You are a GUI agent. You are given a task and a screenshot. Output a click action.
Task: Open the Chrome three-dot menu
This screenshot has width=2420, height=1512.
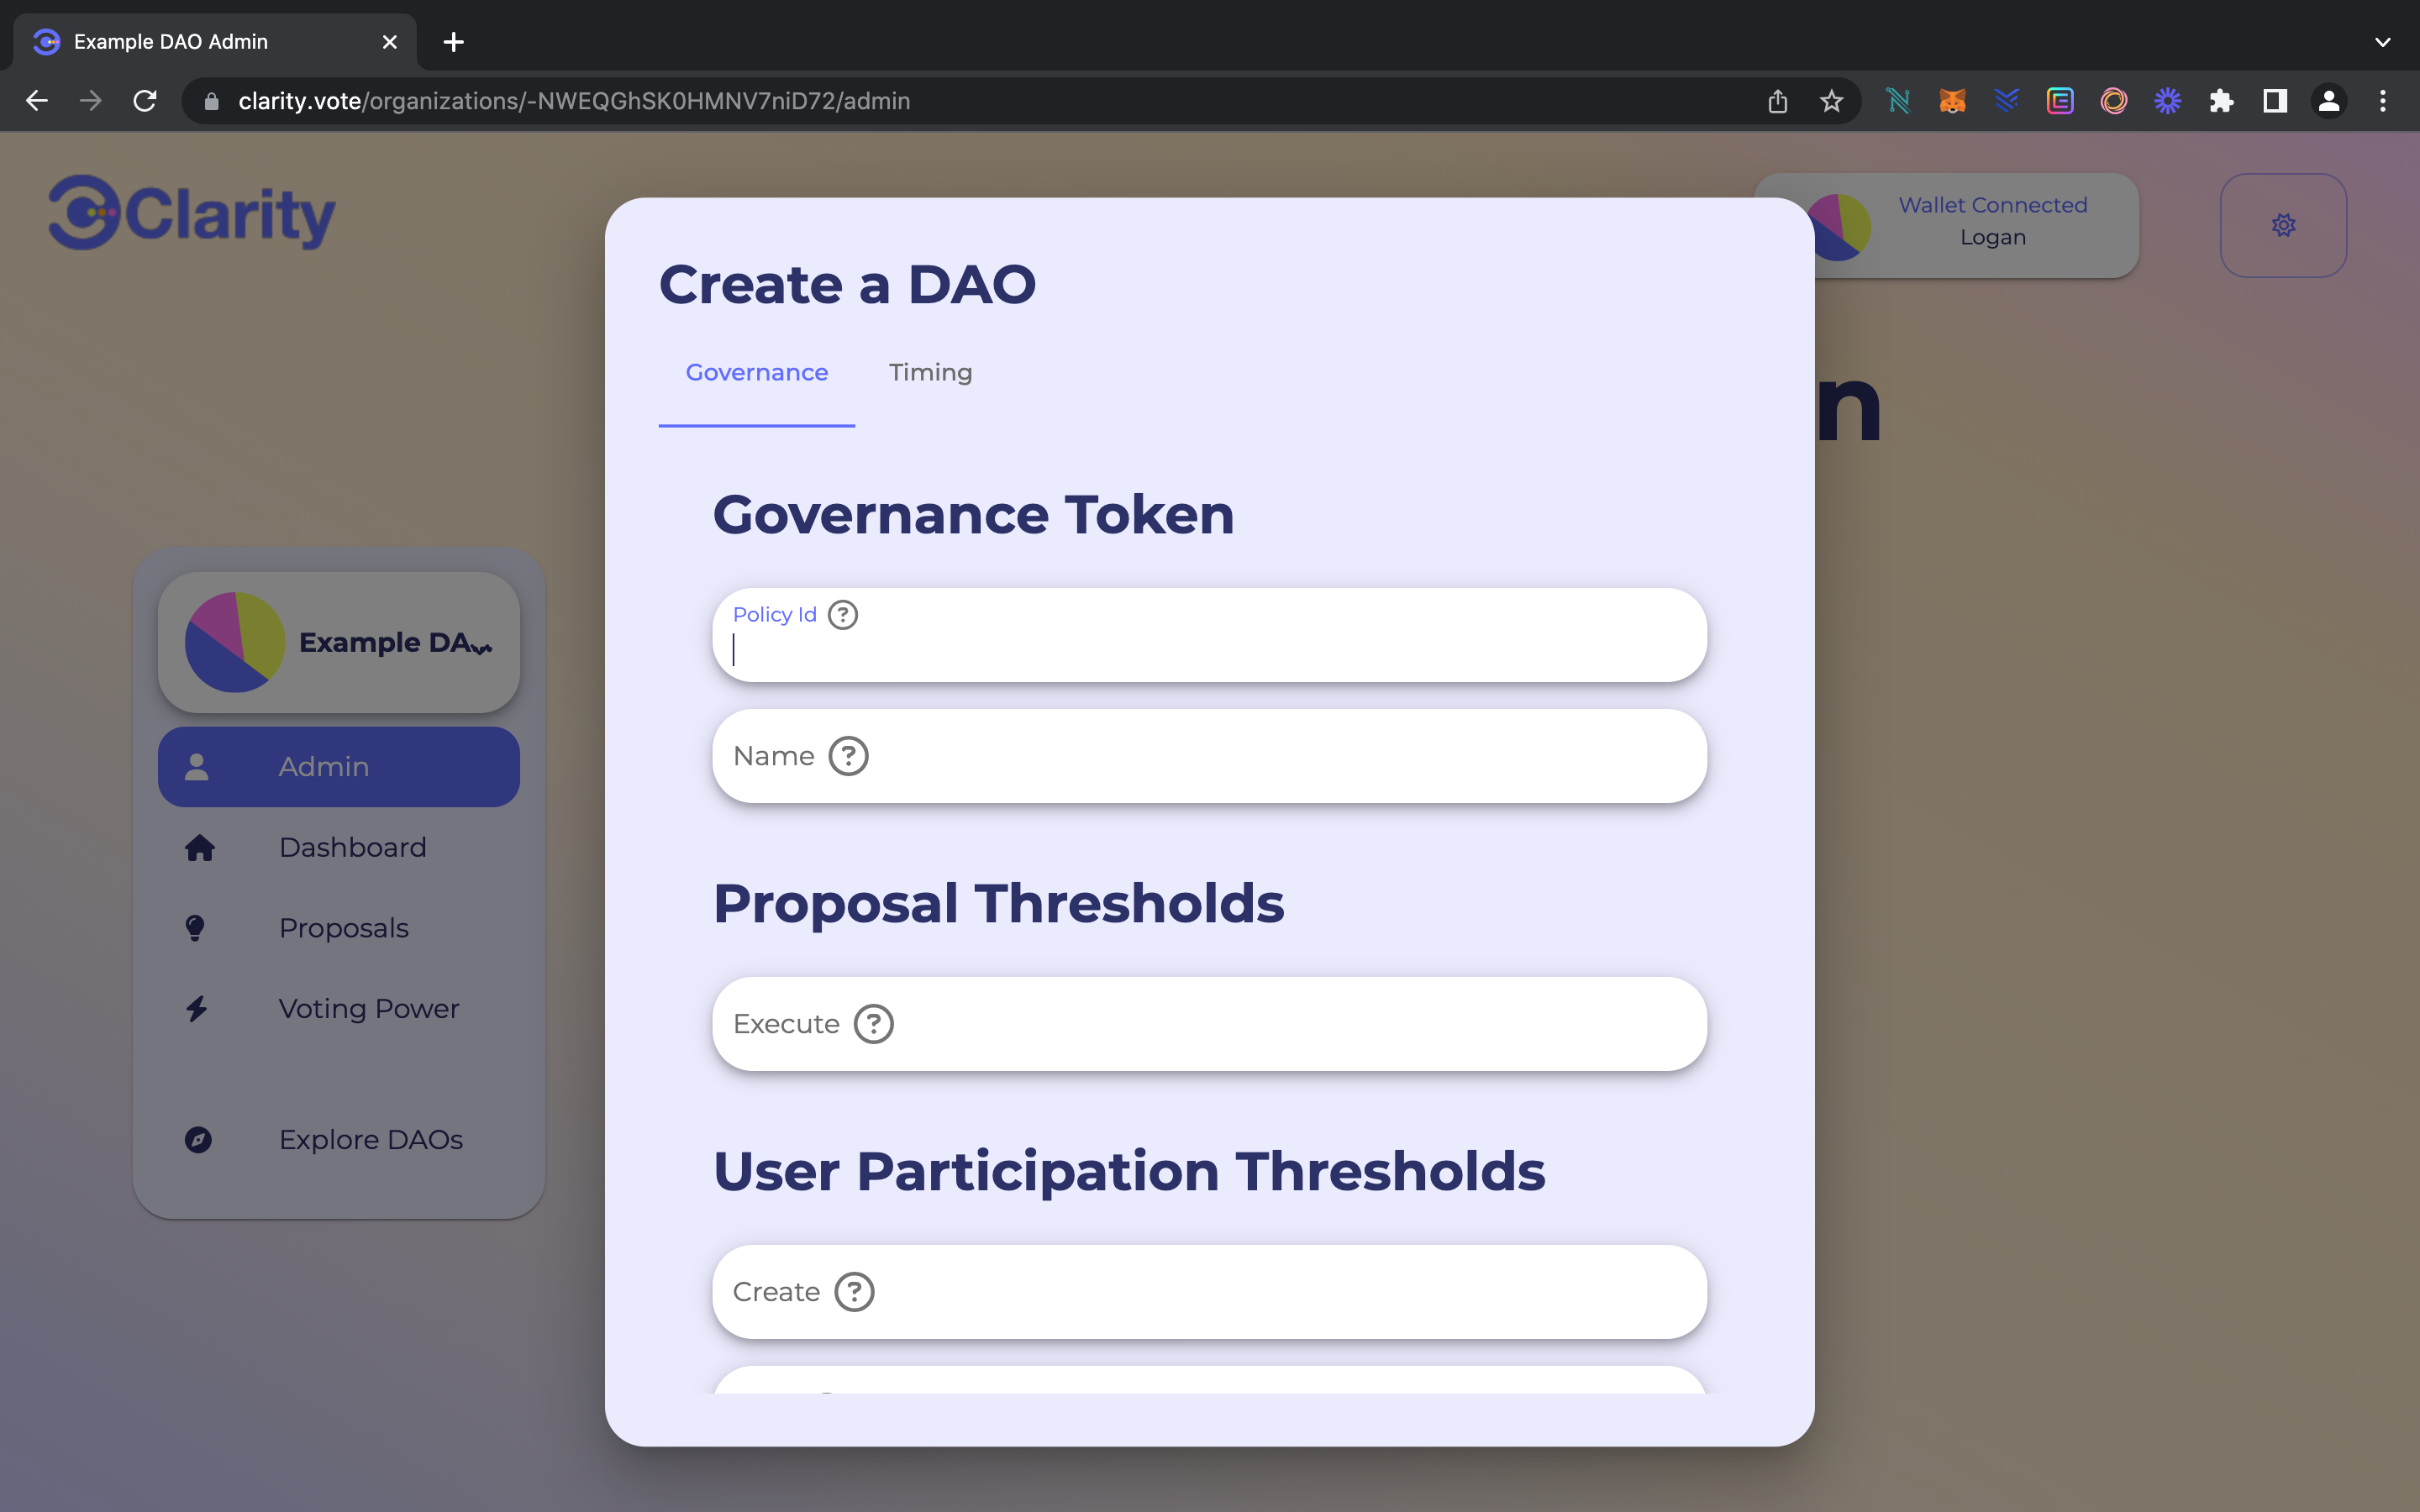pos(2382,101)
